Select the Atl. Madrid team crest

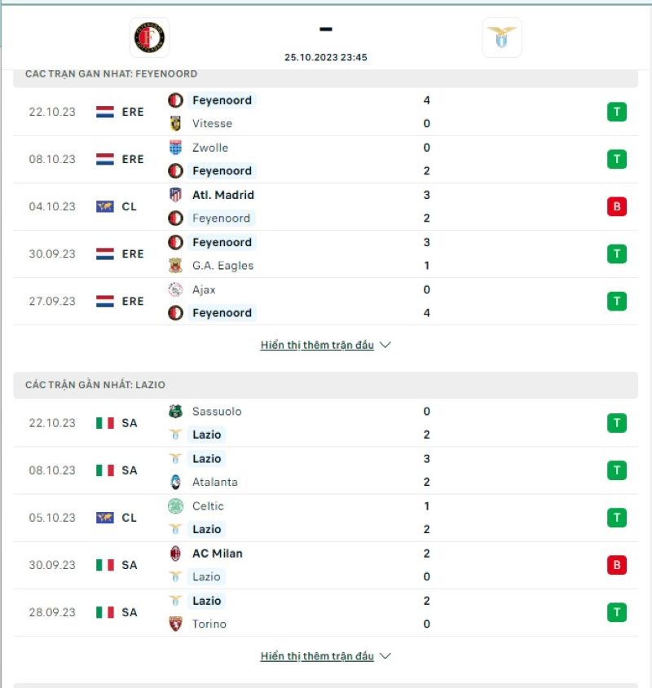point(175,195)
